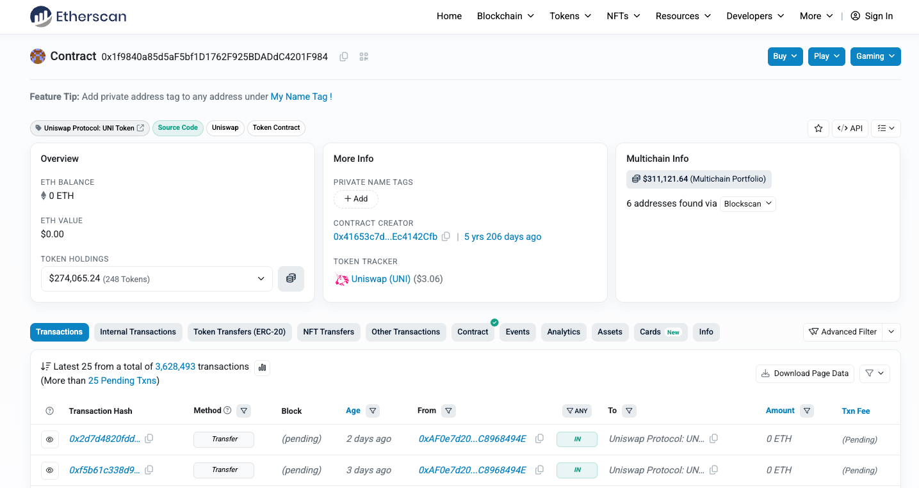The height and width of the screenshot is (488, 919).
Task: Add a private name tag
Action: pos(356,199)
